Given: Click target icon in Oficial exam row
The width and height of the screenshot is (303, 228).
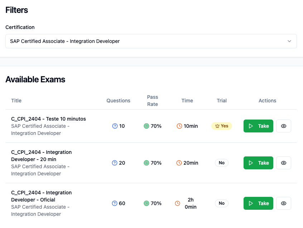Looking at the screenshot, I should point(146,203).
